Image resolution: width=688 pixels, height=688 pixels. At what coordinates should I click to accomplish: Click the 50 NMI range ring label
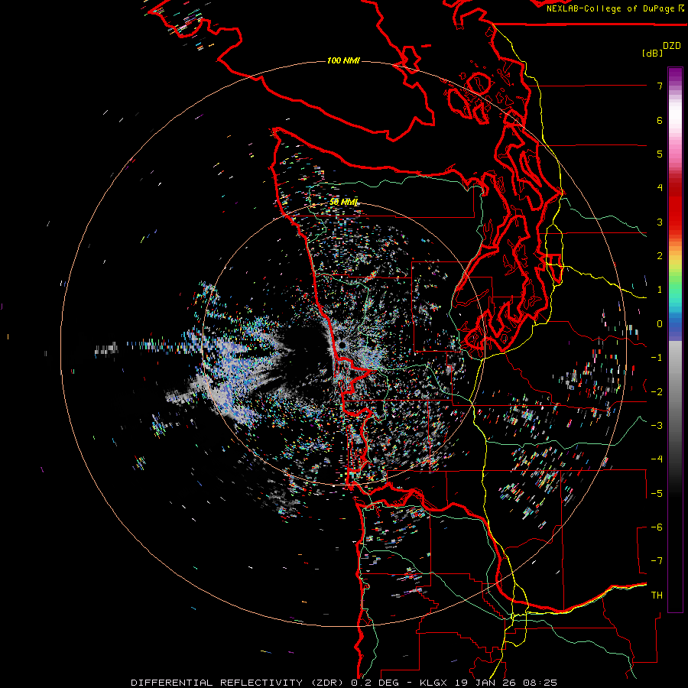(343, 202)
